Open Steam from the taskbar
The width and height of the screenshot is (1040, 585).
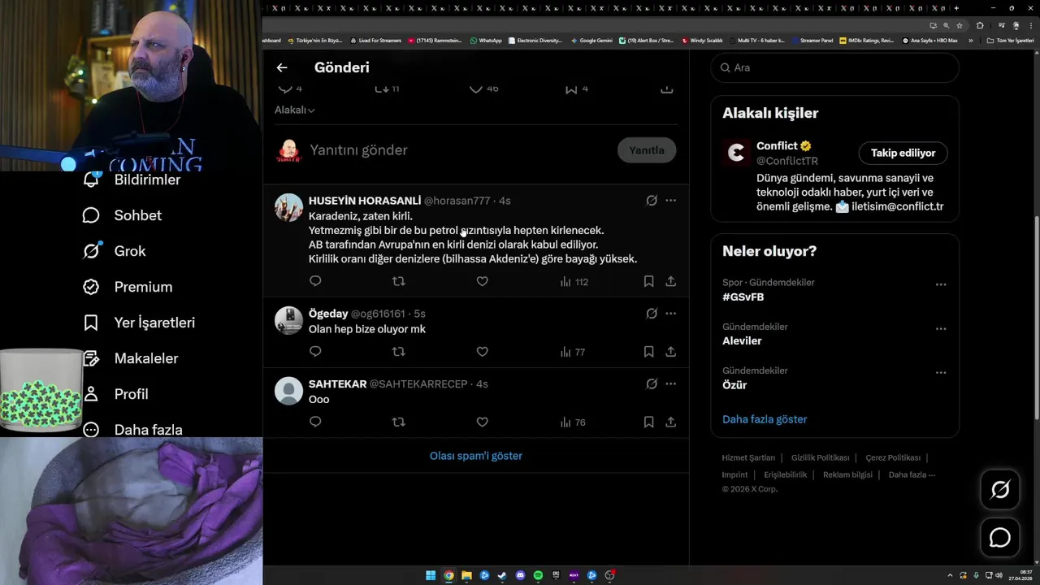(x=502, y=576)
